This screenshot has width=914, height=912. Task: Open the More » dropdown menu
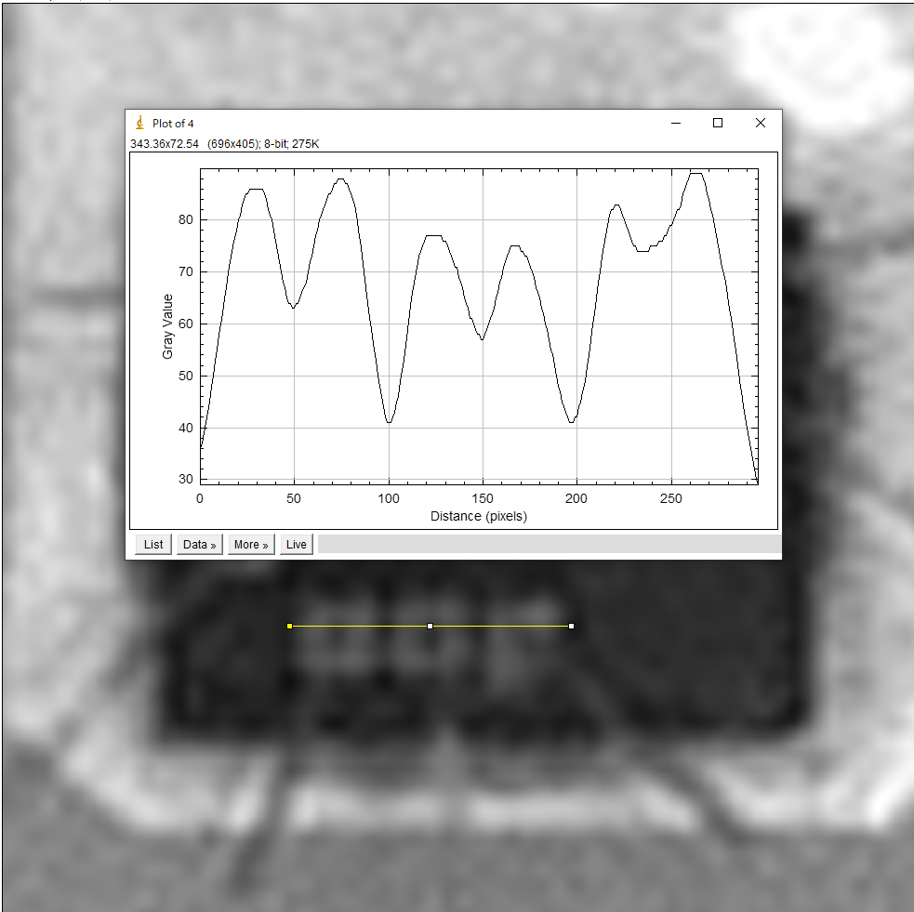pos(251,544)
